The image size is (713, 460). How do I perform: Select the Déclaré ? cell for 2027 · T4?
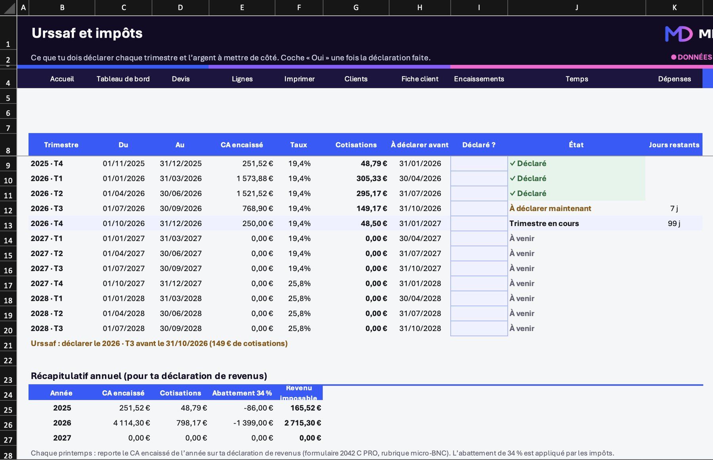coord(479,283)
